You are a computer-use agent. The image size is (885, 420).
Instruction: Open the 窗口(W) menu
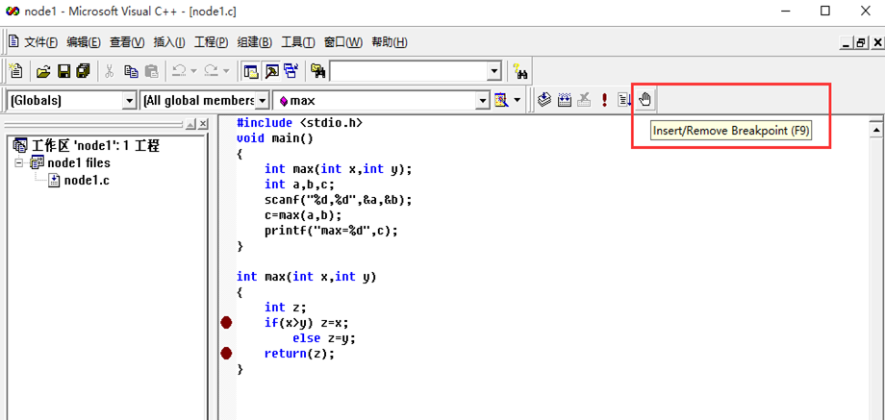tap(343, 43)
